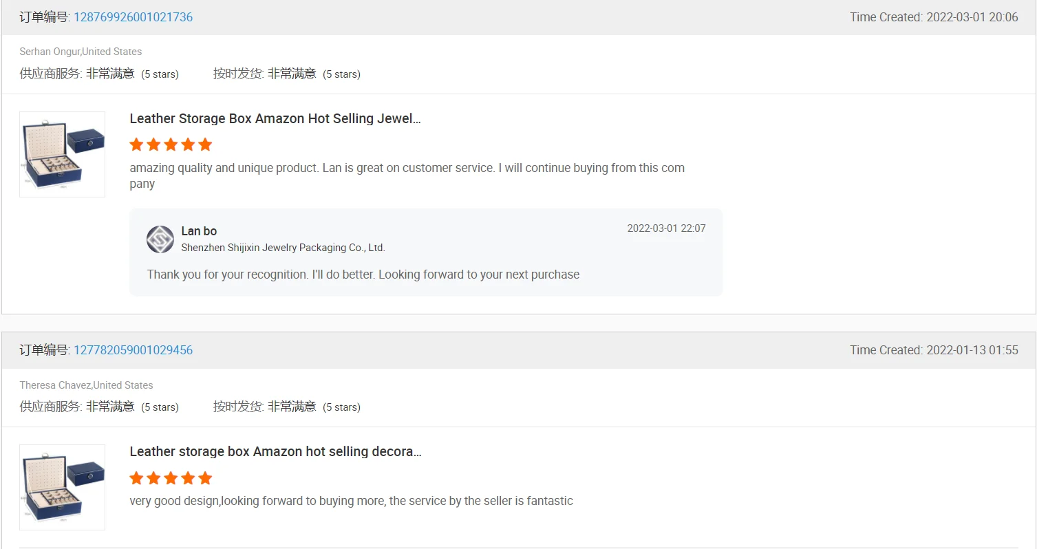Click Lan bo's company avatar icon

160,239
